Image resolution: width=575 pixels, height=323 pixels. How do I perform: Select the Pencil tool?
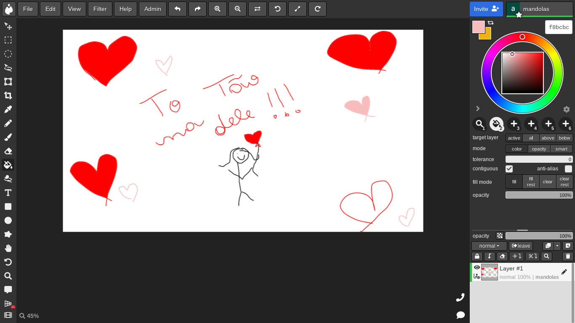coord(8,123)
